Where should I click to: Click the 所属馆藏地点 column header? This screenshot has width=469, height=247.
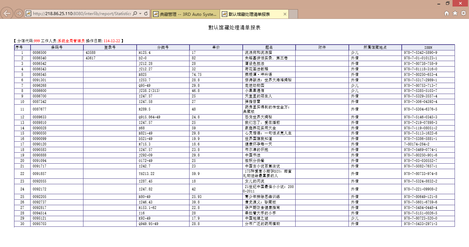(375, 47)
